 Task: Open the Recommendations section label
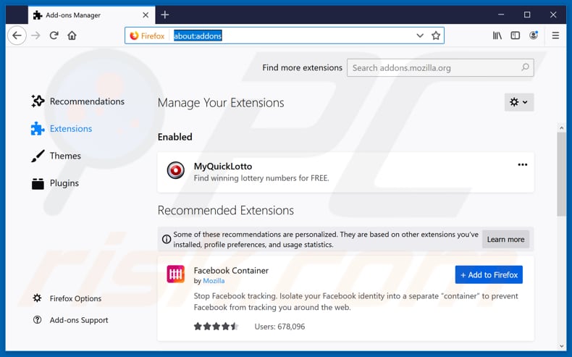tap(87, 101)
